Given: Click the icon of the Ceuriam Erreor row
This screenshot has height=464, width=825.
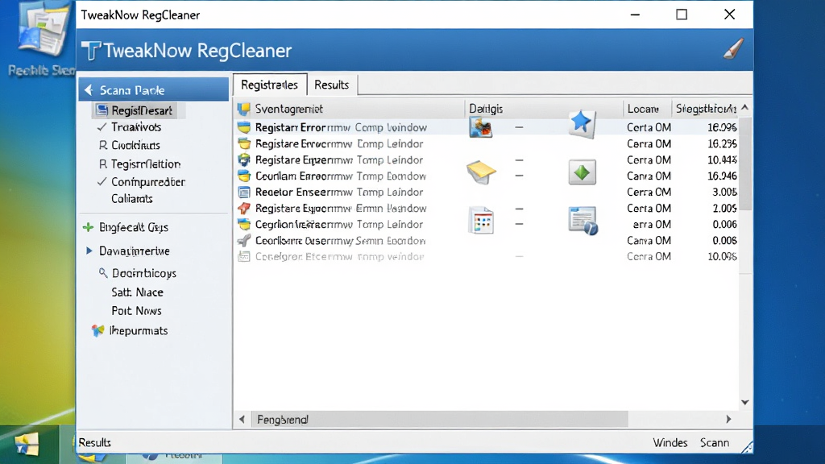Looking at the screenshot, I should click(x=243, y=176).
